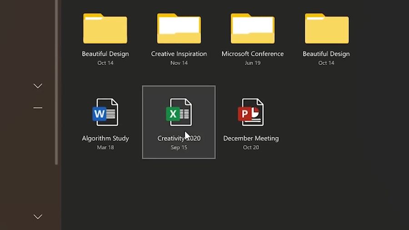Click the sidebar vertical scrollbar
This screenshot has width=409, height=230.
point(56,82)
